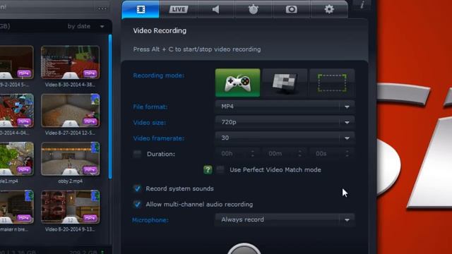The width and height of the screenshot is (452, 254).
Task: Click the hours stepper arrows
Action: 253,154
